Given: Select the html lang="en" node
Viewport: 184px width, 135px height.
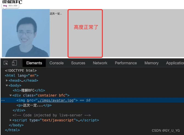Looking at the screenshot, I should click(x=22, y=75).
